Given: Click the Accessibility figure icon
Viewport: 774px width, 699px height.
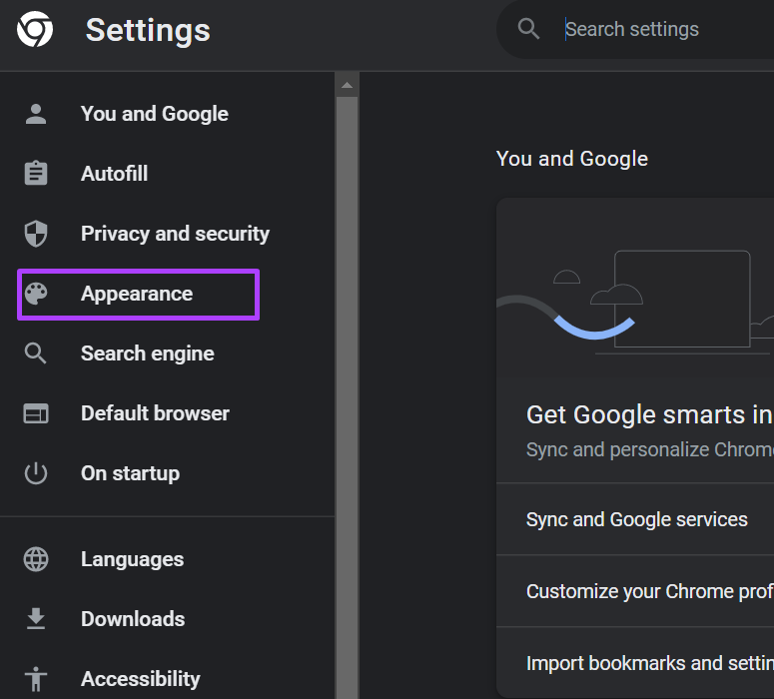Looking at the screenshot, I should (x=36, y=679).
